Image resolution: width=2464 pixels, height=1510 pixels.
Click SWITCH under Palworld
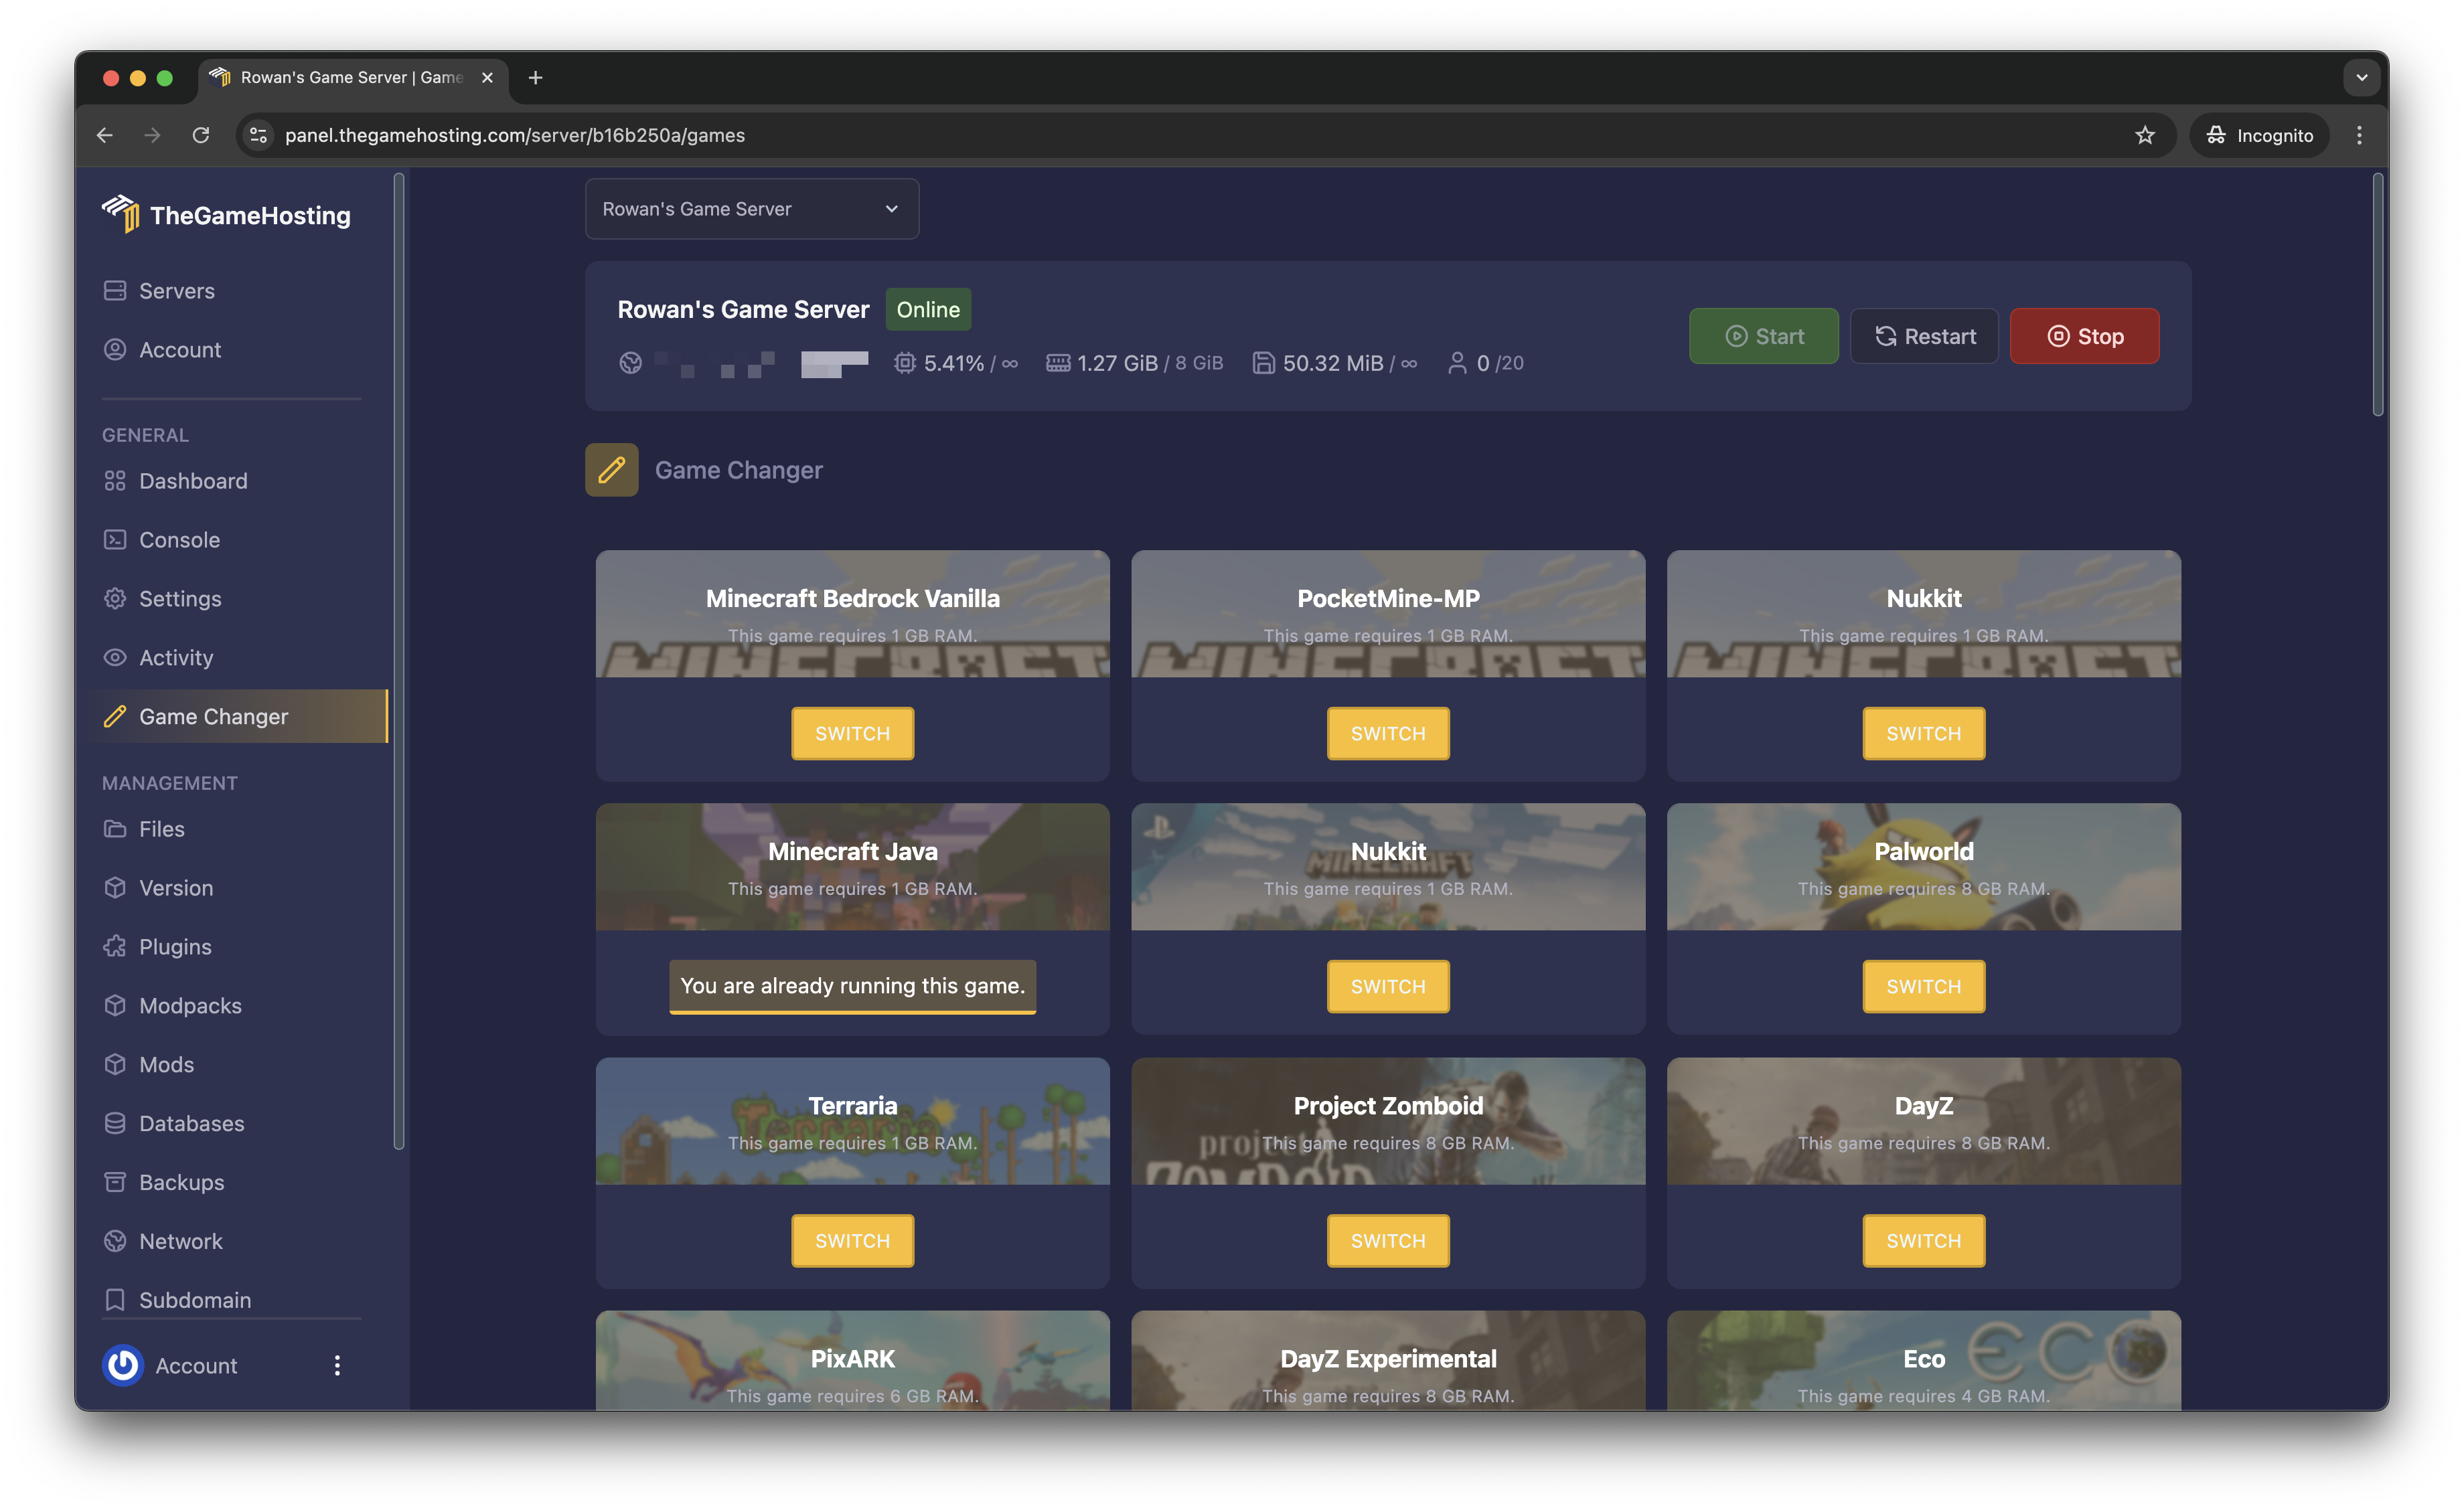[x=1923, y=987]
